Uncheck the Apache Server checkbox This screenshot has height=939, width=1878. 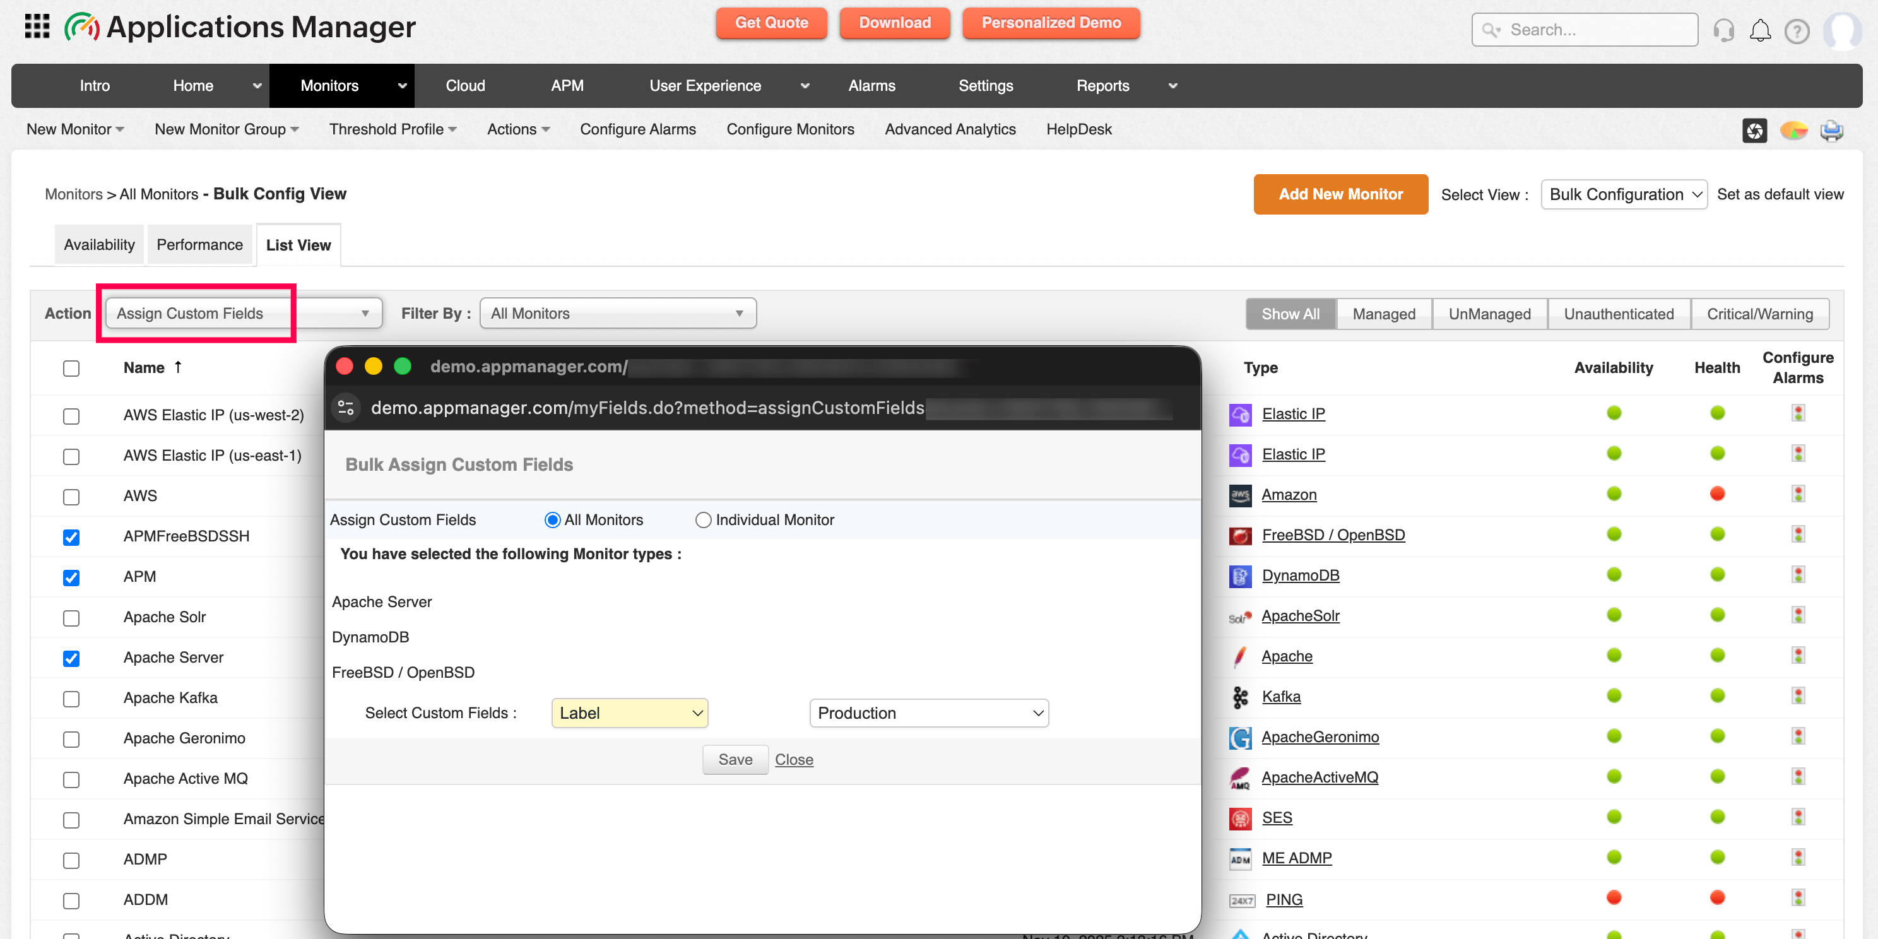pyautogui.click(x=71, y=658)
